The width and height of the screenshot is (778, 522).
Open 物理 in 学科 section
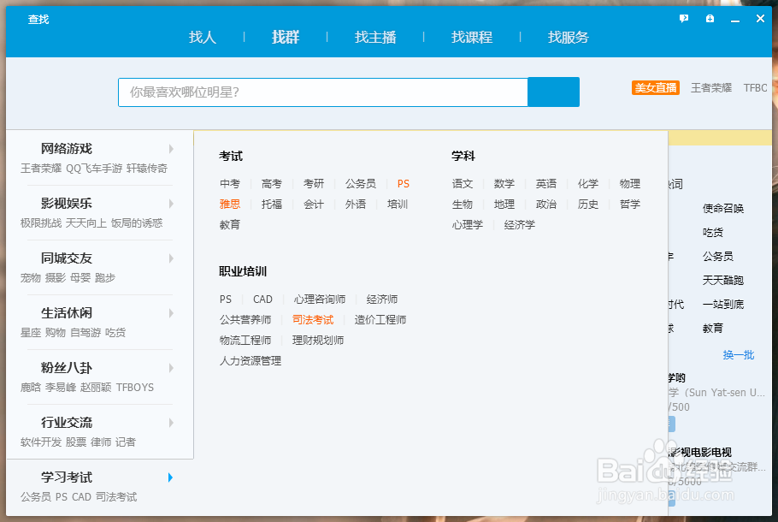(629, 184)
